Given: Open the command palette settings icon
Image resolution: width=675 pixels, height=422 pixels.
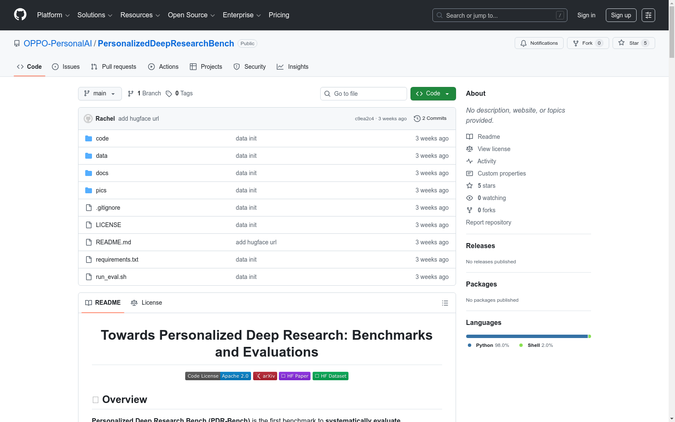Looking at the screenshot, I should click(648, 15).
